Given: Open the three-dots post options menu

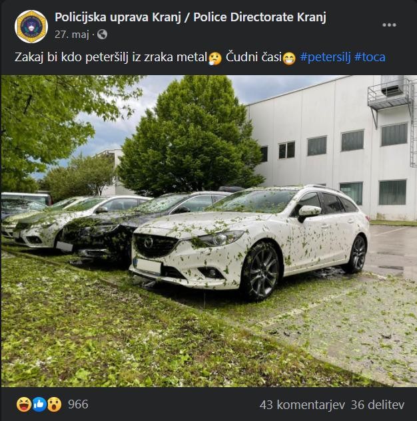Looking at the screenshot, I should [389, 25].
